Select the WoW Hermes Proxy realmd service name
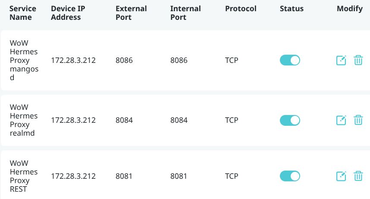The width and height of the screenshot is (370, 199). tap(23, 120)
